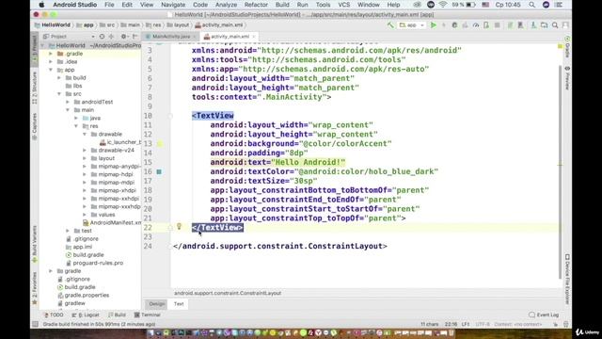Click the macOS Spotlight search icon
The width and height of the screenshot is (602, 339).
tap(531, 5)
